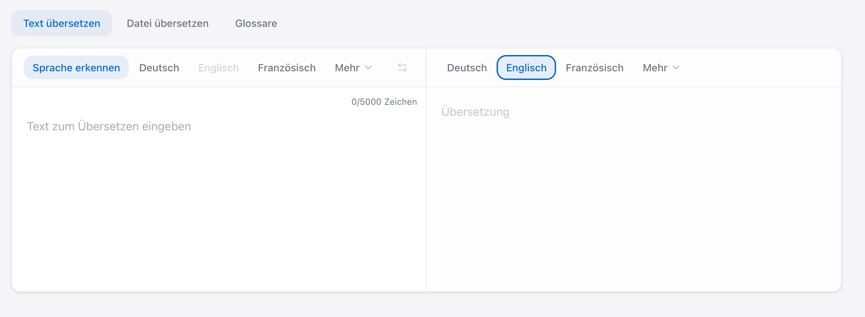Open the Glossare tab

point(256,23)
